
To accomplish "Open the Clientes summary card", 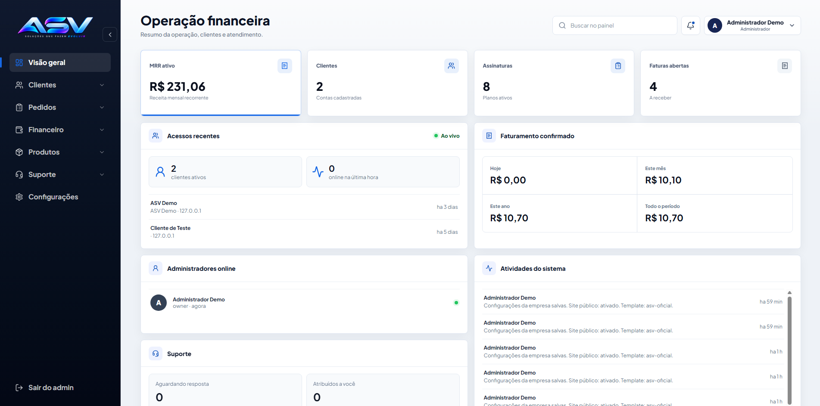I will tap(387, 83).
